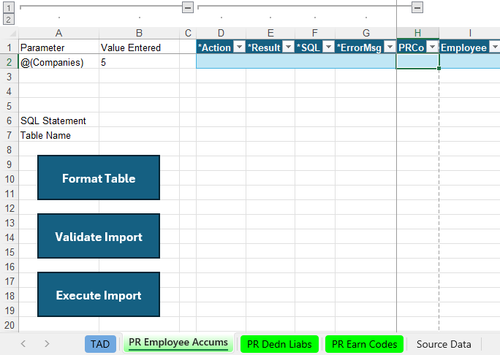Select the @(Companies) cell
The image size is (500, 355).
coord(58,62)
